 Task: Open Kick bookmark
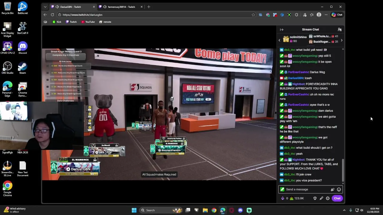pyautogui.click(x=57, y=22)
